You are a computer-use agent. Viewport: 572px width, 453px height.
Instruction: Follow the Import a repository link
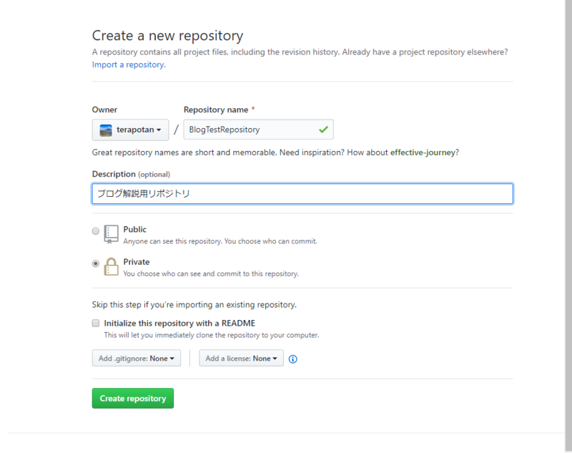pos(129,64)
